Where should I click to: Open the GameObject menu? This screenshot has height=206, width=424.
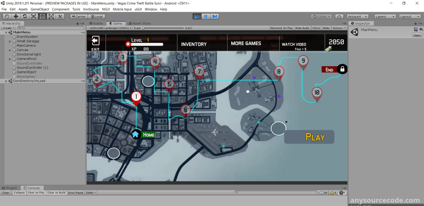(40, 9)
